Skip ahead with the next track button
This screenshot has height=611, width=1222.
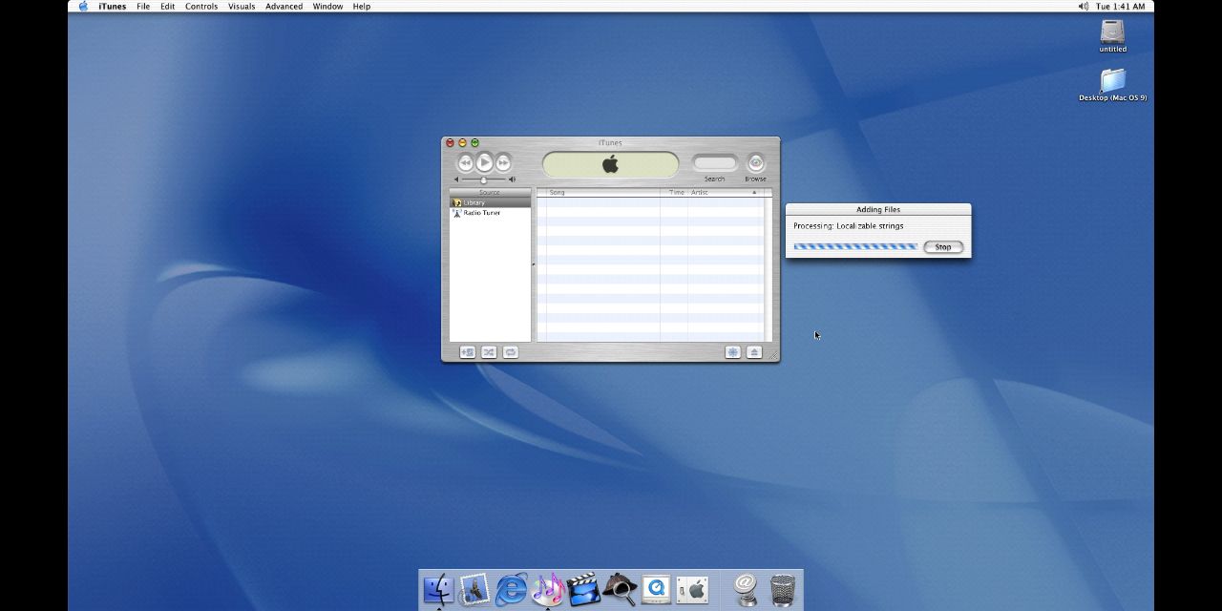click(x=503, y=163)
